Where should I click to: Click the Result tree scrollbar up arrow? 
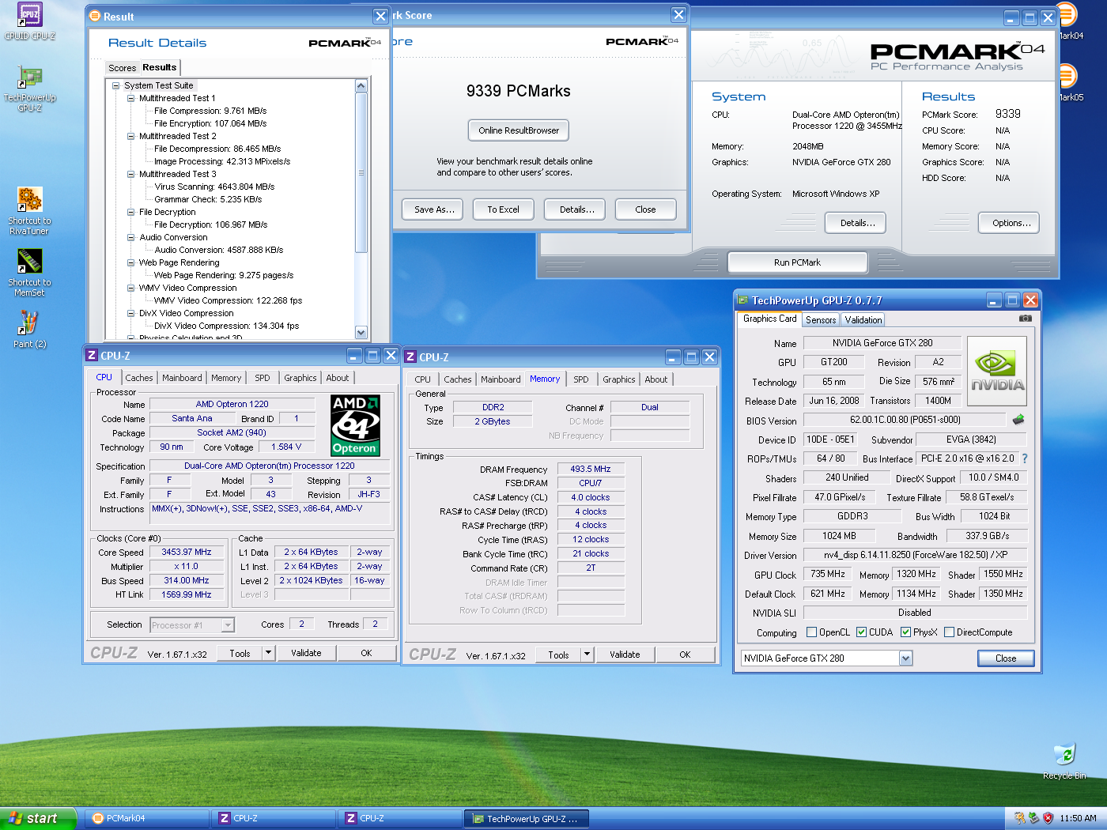(361, 85)
